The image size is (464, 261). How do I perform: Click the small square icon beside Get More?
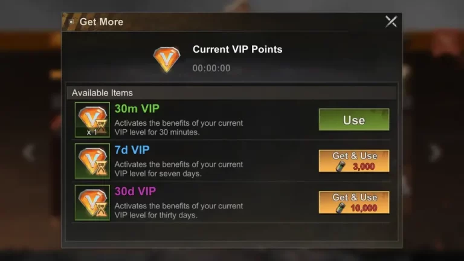coord(71,22)
